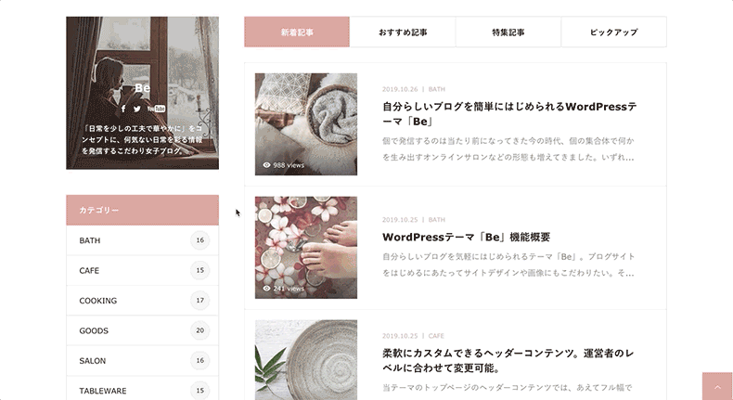Click the scroll-to-top arrow button
Image resolution: width=733 pixels, height=400 pixels.
tap(717, 386)
